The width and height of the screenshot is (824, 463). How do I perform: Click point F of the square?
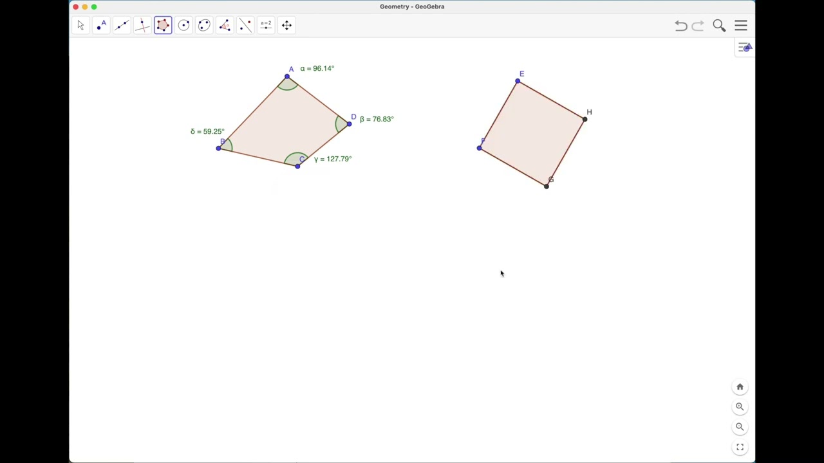[479, 149]
